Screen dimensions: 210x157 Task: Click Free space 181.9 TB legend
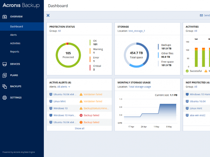coord(166,64)
